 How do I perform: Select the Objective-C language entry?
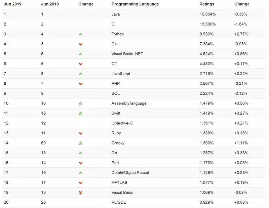click(x=122, y=123)
